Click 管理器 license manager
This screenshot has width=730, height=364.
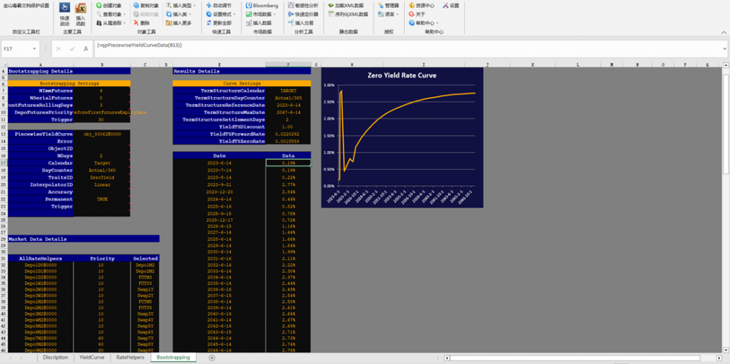tap(389, 6)
